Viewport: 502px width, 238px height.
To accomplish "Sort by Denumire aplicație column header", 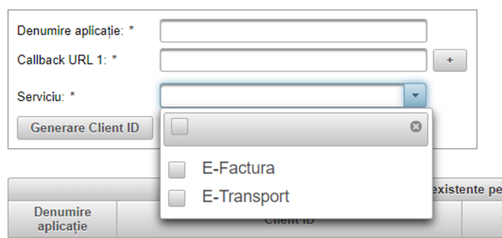I will 62,219.
